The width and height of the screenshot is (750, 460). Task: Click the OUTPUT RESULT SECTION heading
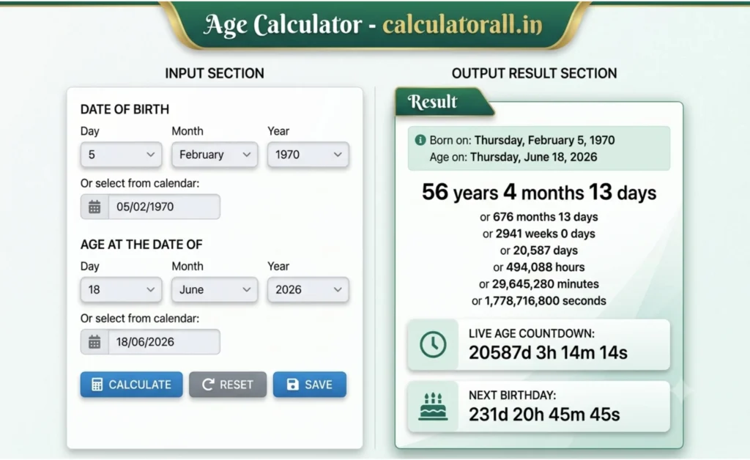pyautogui.click(x=534, y=73)
